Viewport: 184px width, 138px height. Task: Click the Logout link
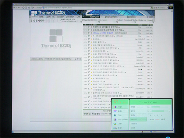point(150,20)
